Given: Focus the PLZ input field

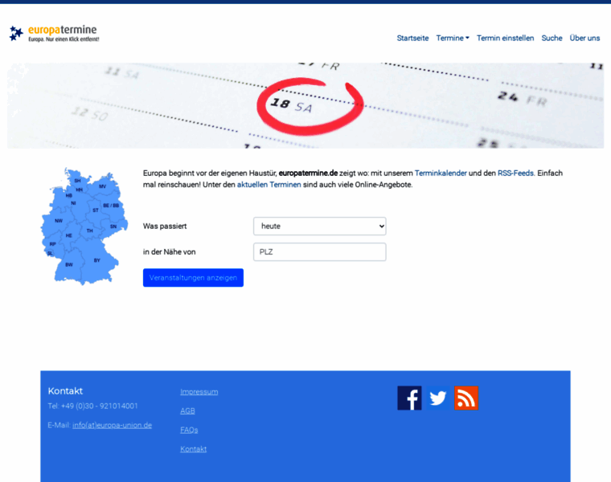Looking at the screenshot, I should pos(319,252).
